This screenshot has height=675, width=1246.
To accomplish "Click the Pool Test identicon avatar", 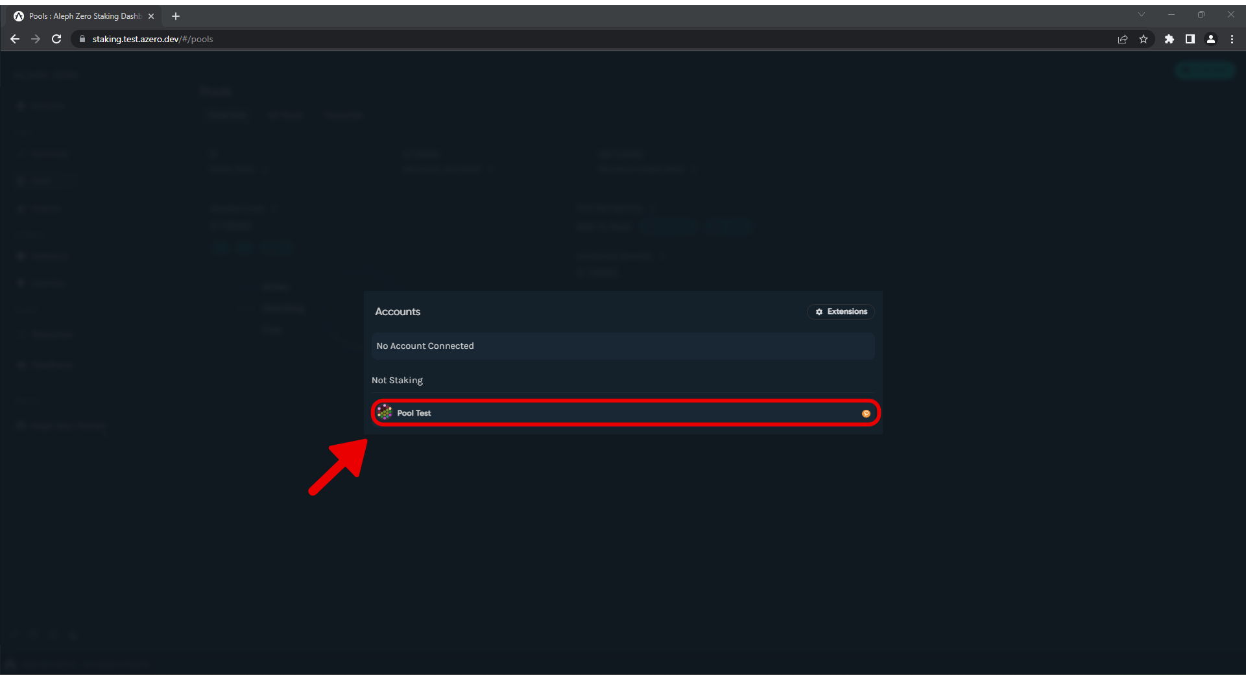I will click(385, 412).
